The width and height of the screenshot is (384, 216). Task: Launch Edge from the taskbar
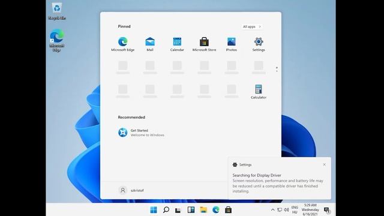point(216,210)
